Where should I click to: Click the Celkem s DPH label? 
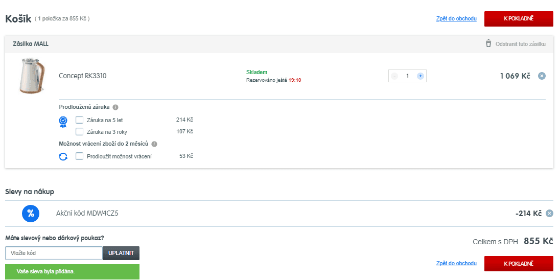coord(495,242)
